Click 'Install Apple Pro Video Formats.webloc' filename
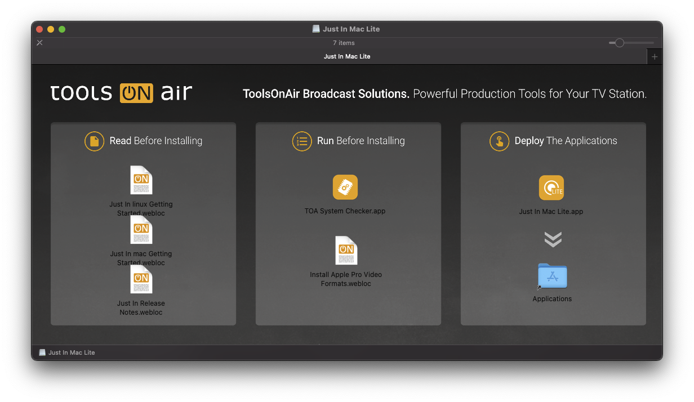This screenshot has height=402, width=694. (346, 279)
